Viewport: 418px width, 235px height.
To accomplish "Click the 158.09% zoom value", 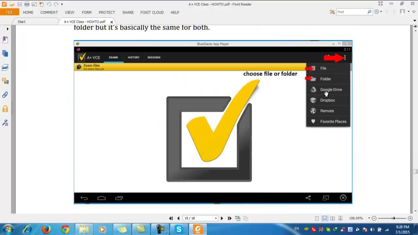I will click(356, 218).
